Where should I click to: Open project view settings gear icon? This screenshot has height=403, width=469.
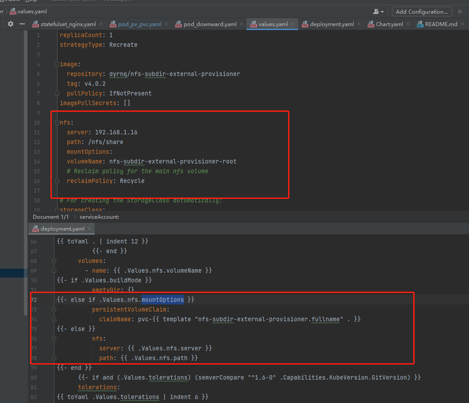click(11, 24)
